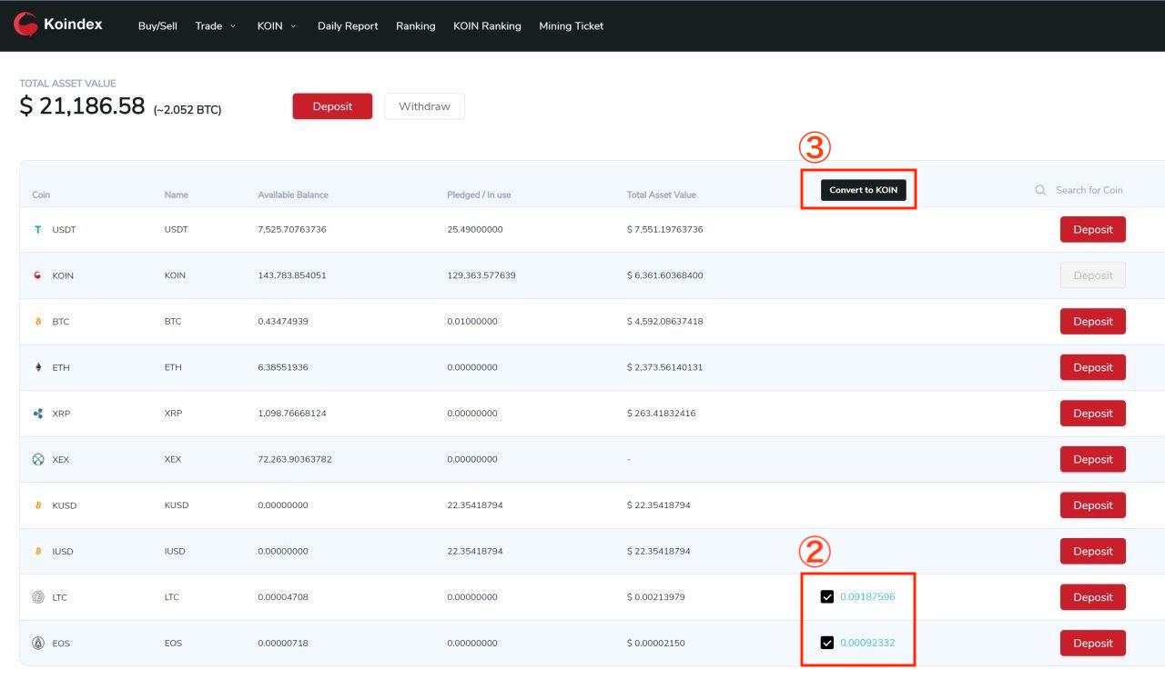Click the XEX coin icon
This screenshot has height=689, width=1165.
click(37, 459)
